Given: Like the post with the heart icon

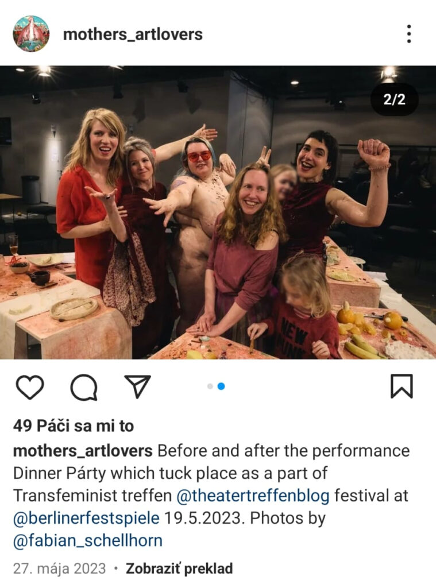Looking at the screenshot, I should pyautogui.click(x=30, y=387).
